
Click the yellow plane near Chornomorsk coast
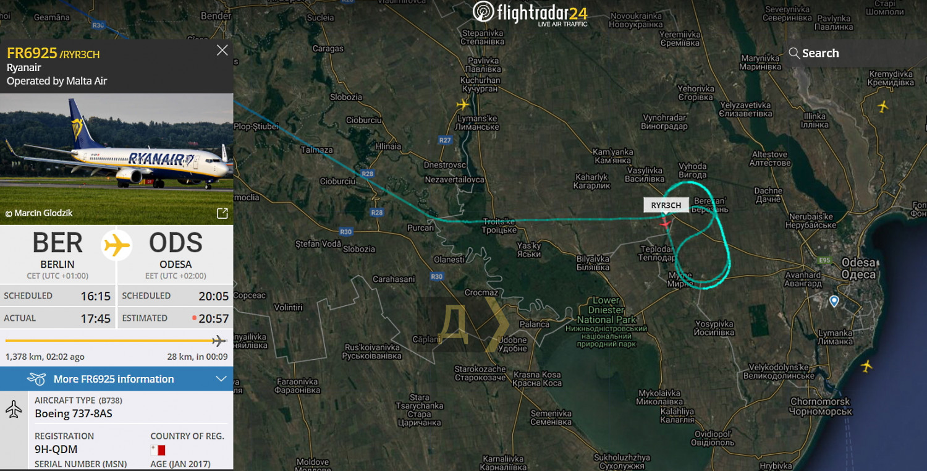866,367
